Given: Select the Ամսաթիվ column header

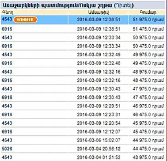Looking at the screenshot, I should pos(98,12).
